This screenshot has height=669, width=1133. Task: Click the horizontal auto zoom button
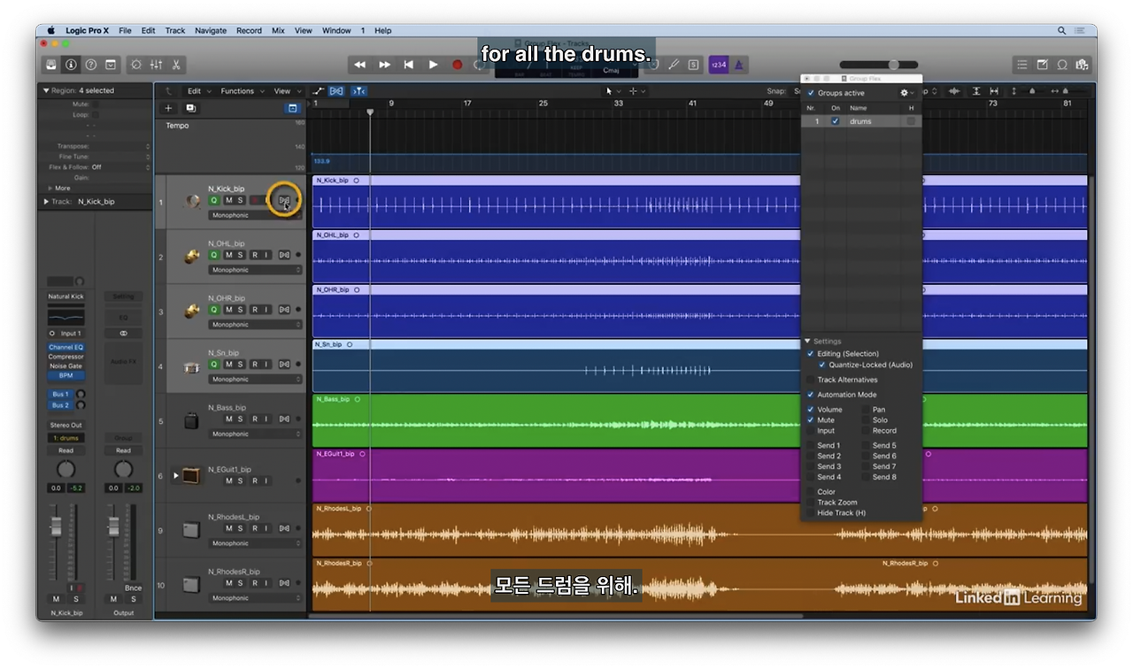pos(994,91)
